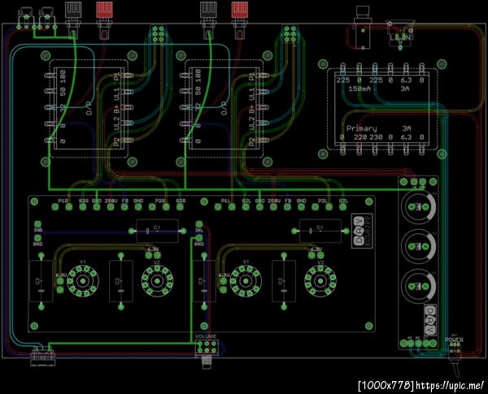Click the DAV logo on the power supply board

pos(430,320)
